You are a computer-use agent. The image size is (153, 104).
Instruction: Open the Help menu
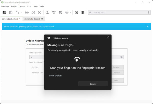(42, 6)
